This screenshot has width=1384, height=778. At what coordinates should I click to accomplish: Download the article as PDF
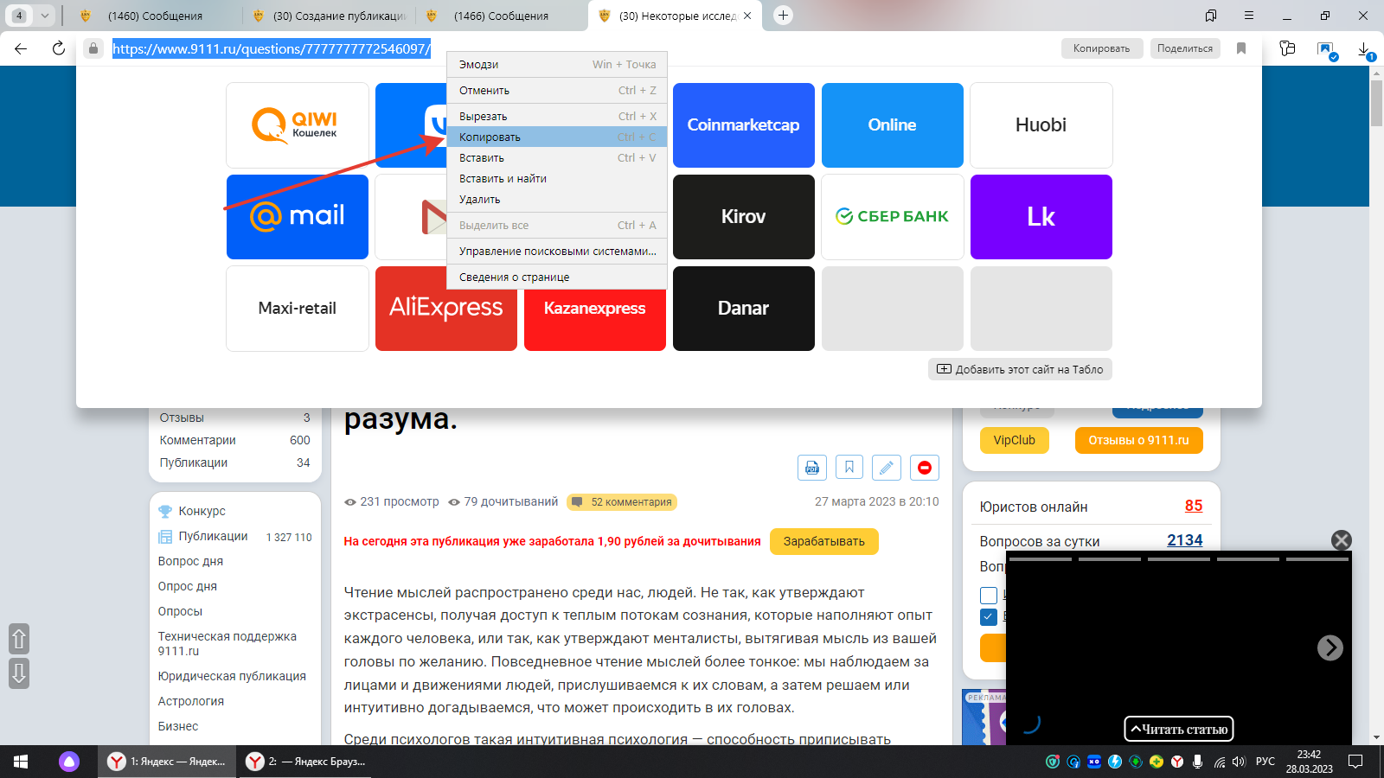click(x=811, y=468)
